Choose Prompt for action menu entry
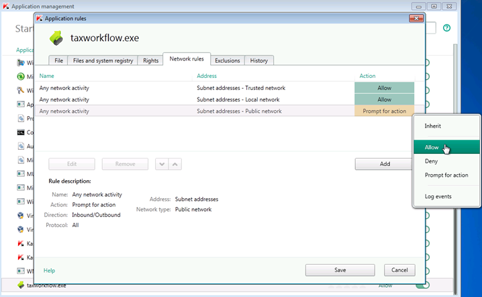482x297 pixels. click(446, 175)
